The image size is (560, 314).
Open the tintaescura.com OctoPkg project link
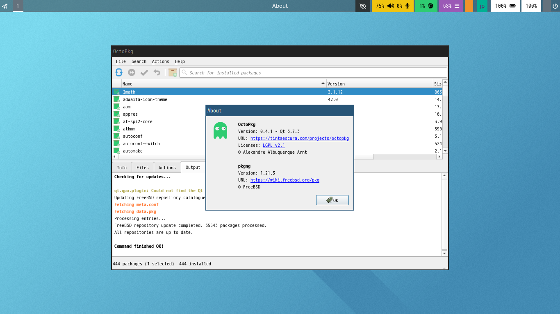point(299,138)
